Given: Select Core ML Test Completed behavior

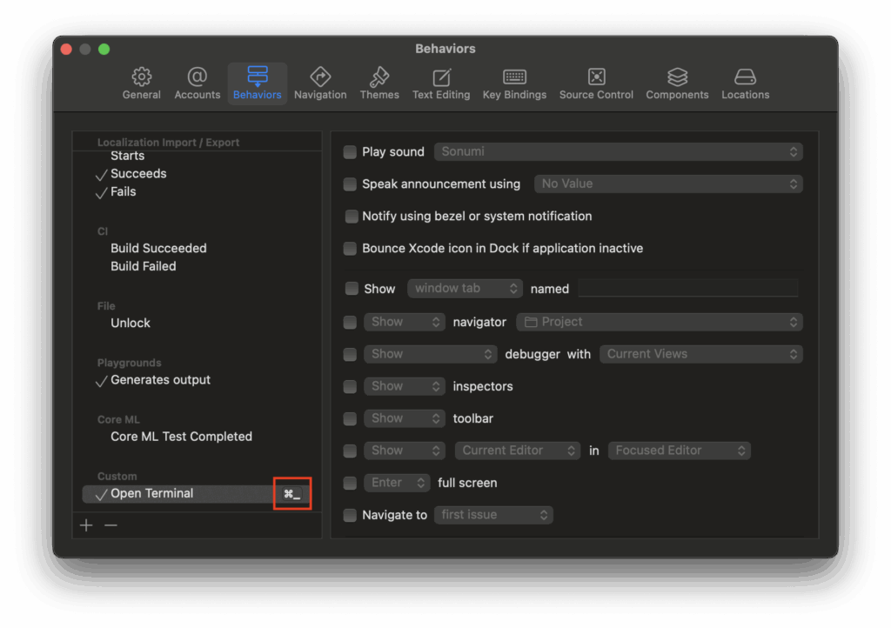Looking at the screenshot, I should (181, 437).
